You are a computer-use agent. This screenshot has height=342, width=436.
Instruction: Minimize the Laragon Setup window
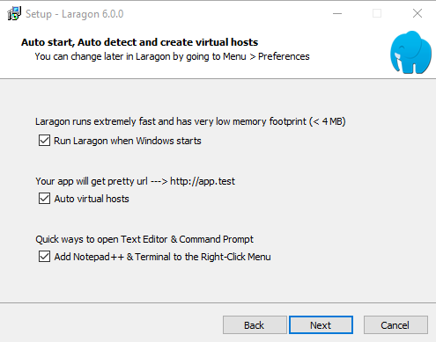[337, 13]
